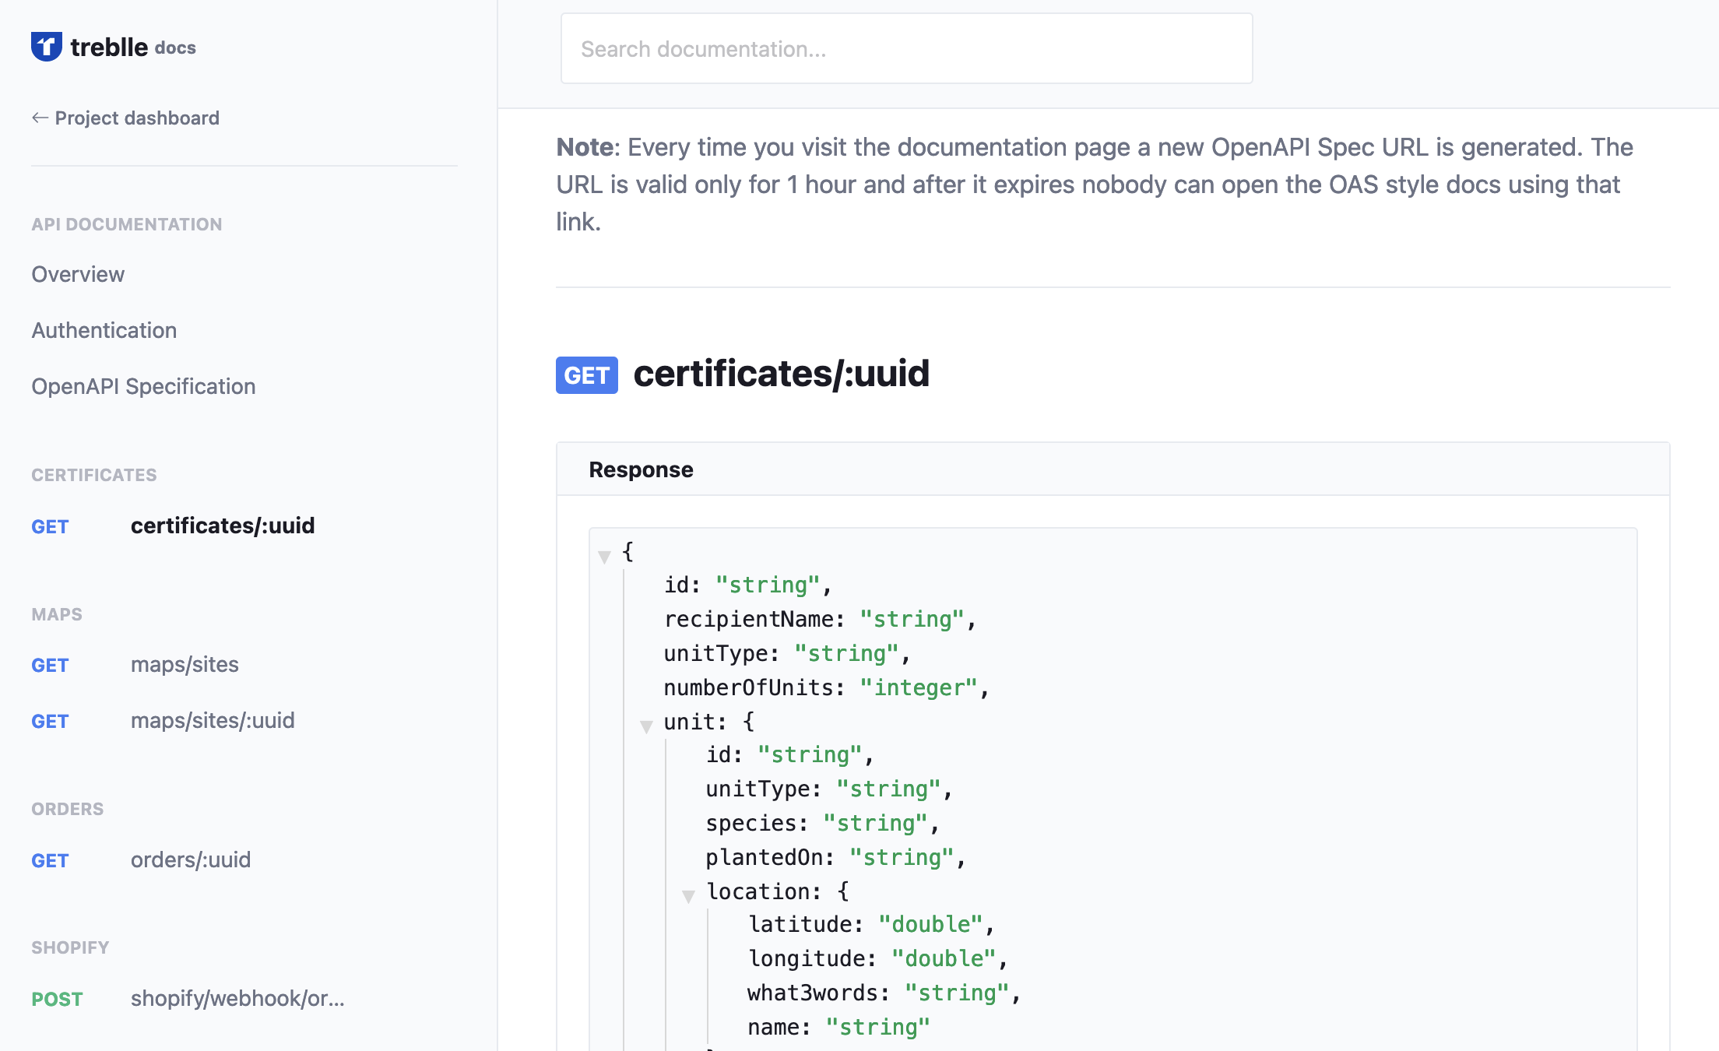Click the POST label beside shopify webhook
This screenshot has width=1719, height=1051.
click(57, 999)
